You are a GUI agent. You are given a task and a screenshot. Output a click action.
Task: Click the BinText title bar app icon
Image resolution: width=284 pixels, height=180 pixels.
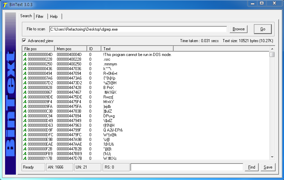pyautogui.click(x=5, y=4)
